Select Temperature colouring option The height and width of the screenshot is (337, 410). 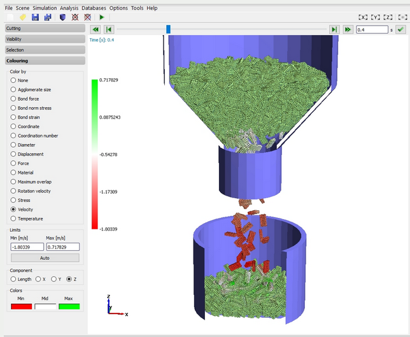14,219
